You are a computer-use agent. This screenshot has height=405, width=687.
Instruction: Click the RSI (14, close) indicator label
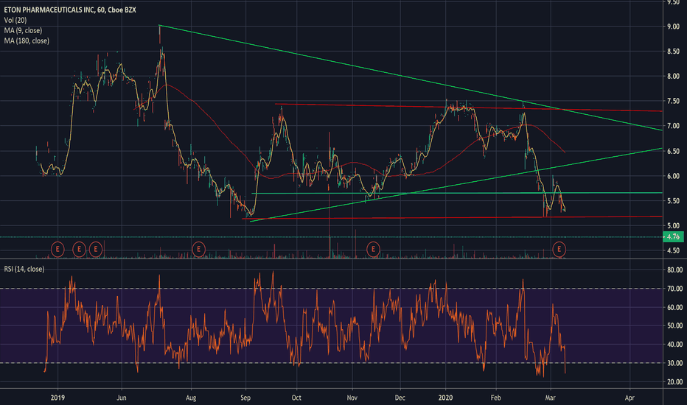[24, 269]
